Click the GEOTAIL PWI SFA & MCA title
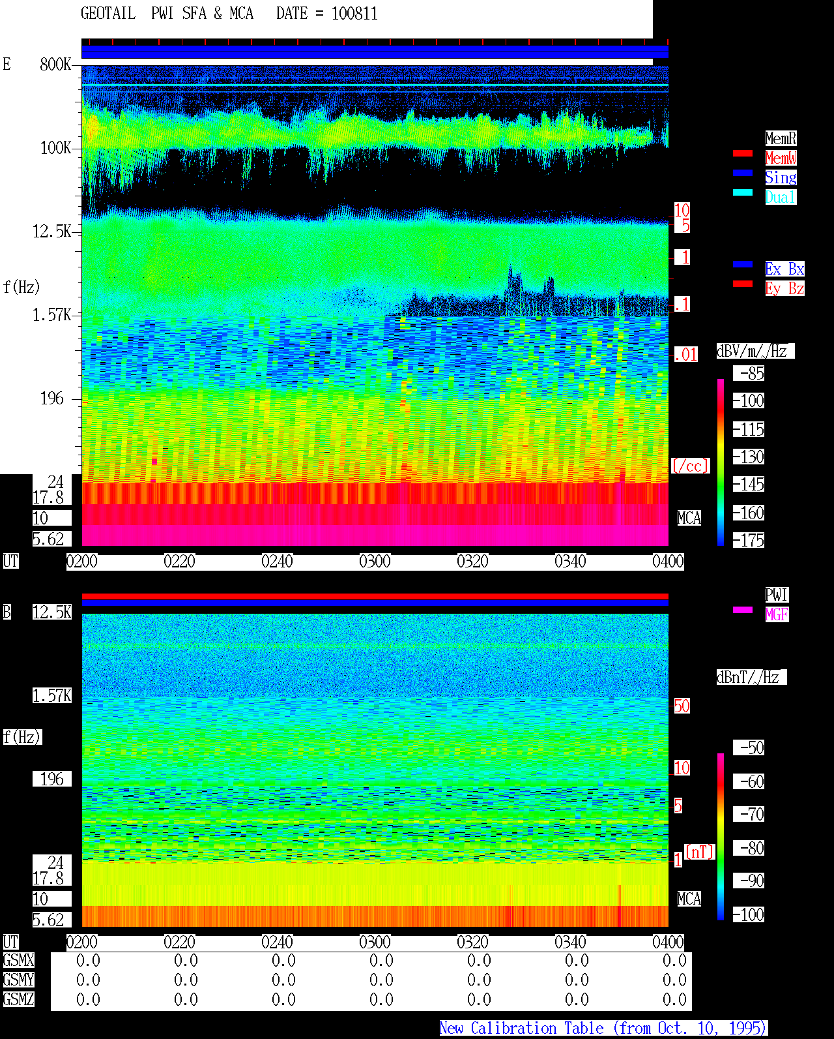 click(x=229, y=14)
